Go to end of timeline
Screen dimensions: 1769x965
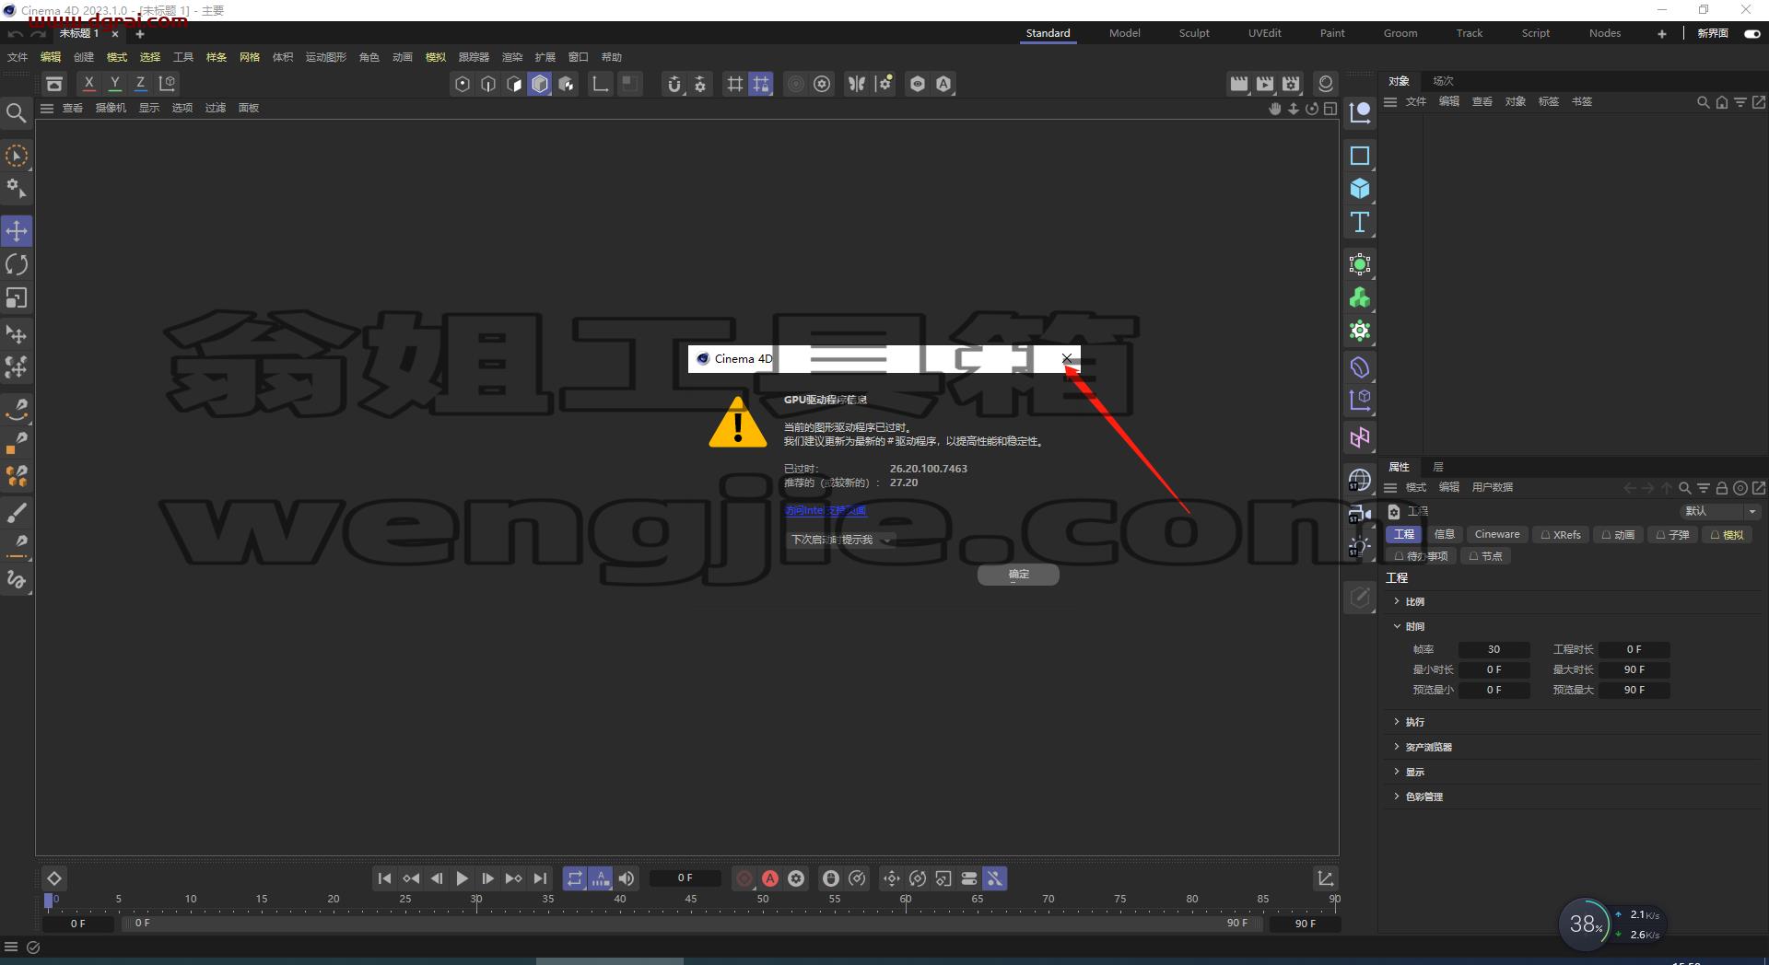click(540, 879)
